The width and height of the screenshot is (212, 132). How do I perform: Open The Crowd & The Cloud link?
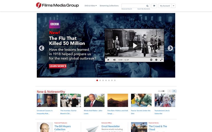158,128
